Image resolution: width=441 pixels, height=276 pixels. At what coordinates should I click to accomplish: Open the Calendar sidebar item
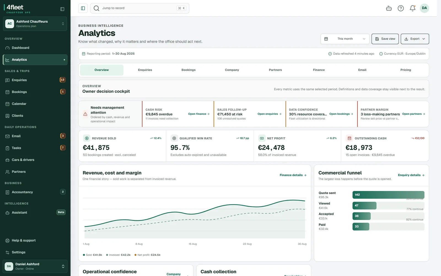35,104
